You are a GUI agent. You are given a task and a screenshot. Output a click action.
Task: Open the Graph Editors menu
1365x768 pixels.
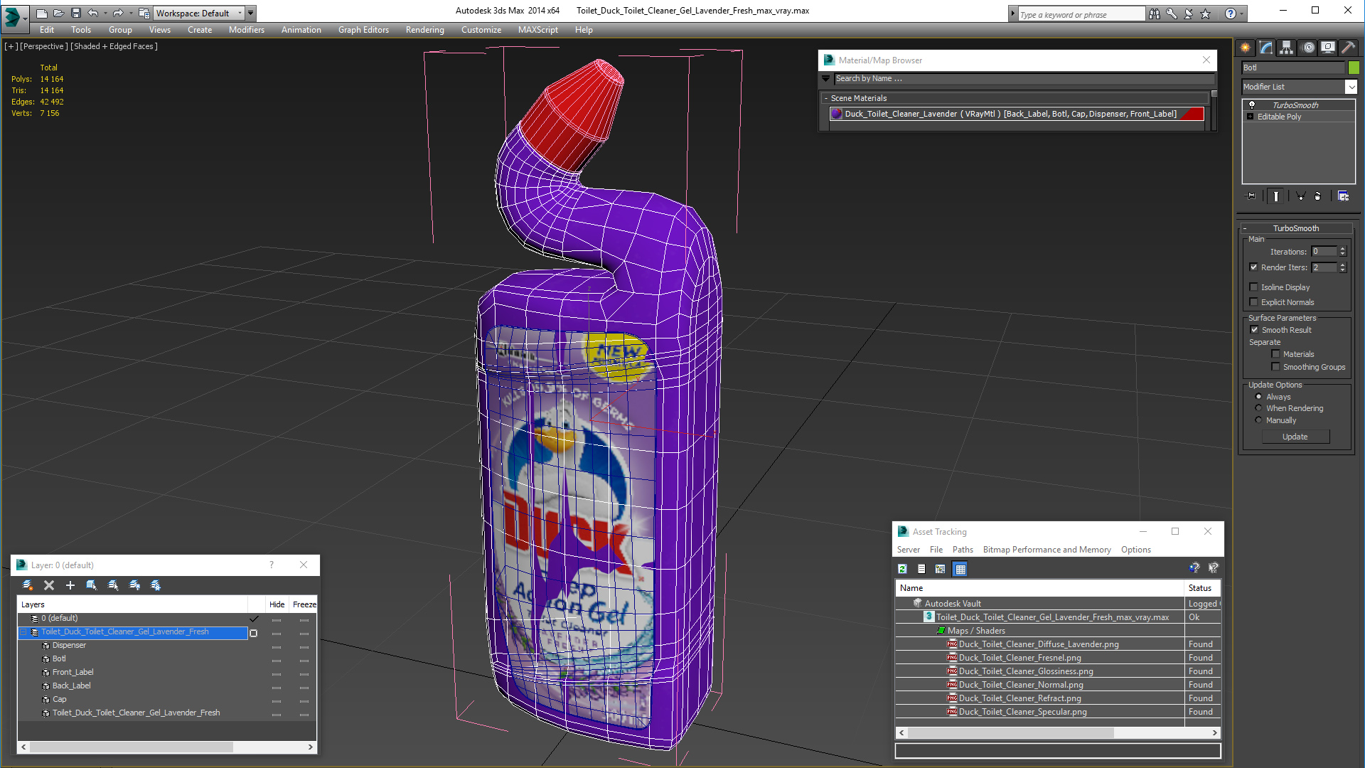(x=363, y=30)
